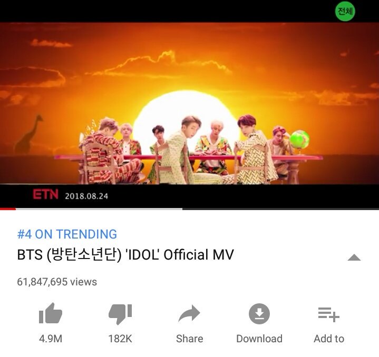
Task: Tap the video player frame
Action: tap(190, 103)
